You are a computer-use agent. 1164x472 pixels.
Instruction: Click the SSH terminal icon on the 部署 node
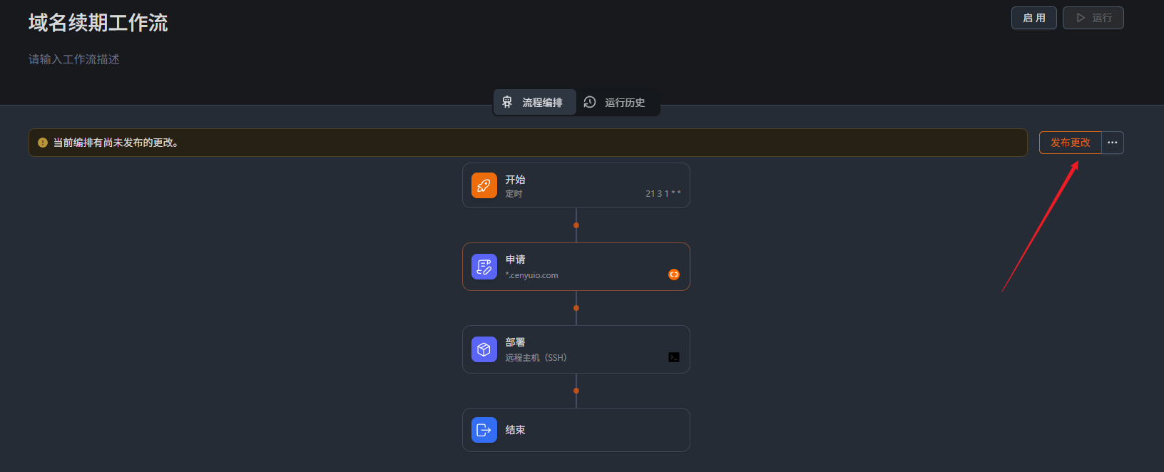(x=673, y=357)
